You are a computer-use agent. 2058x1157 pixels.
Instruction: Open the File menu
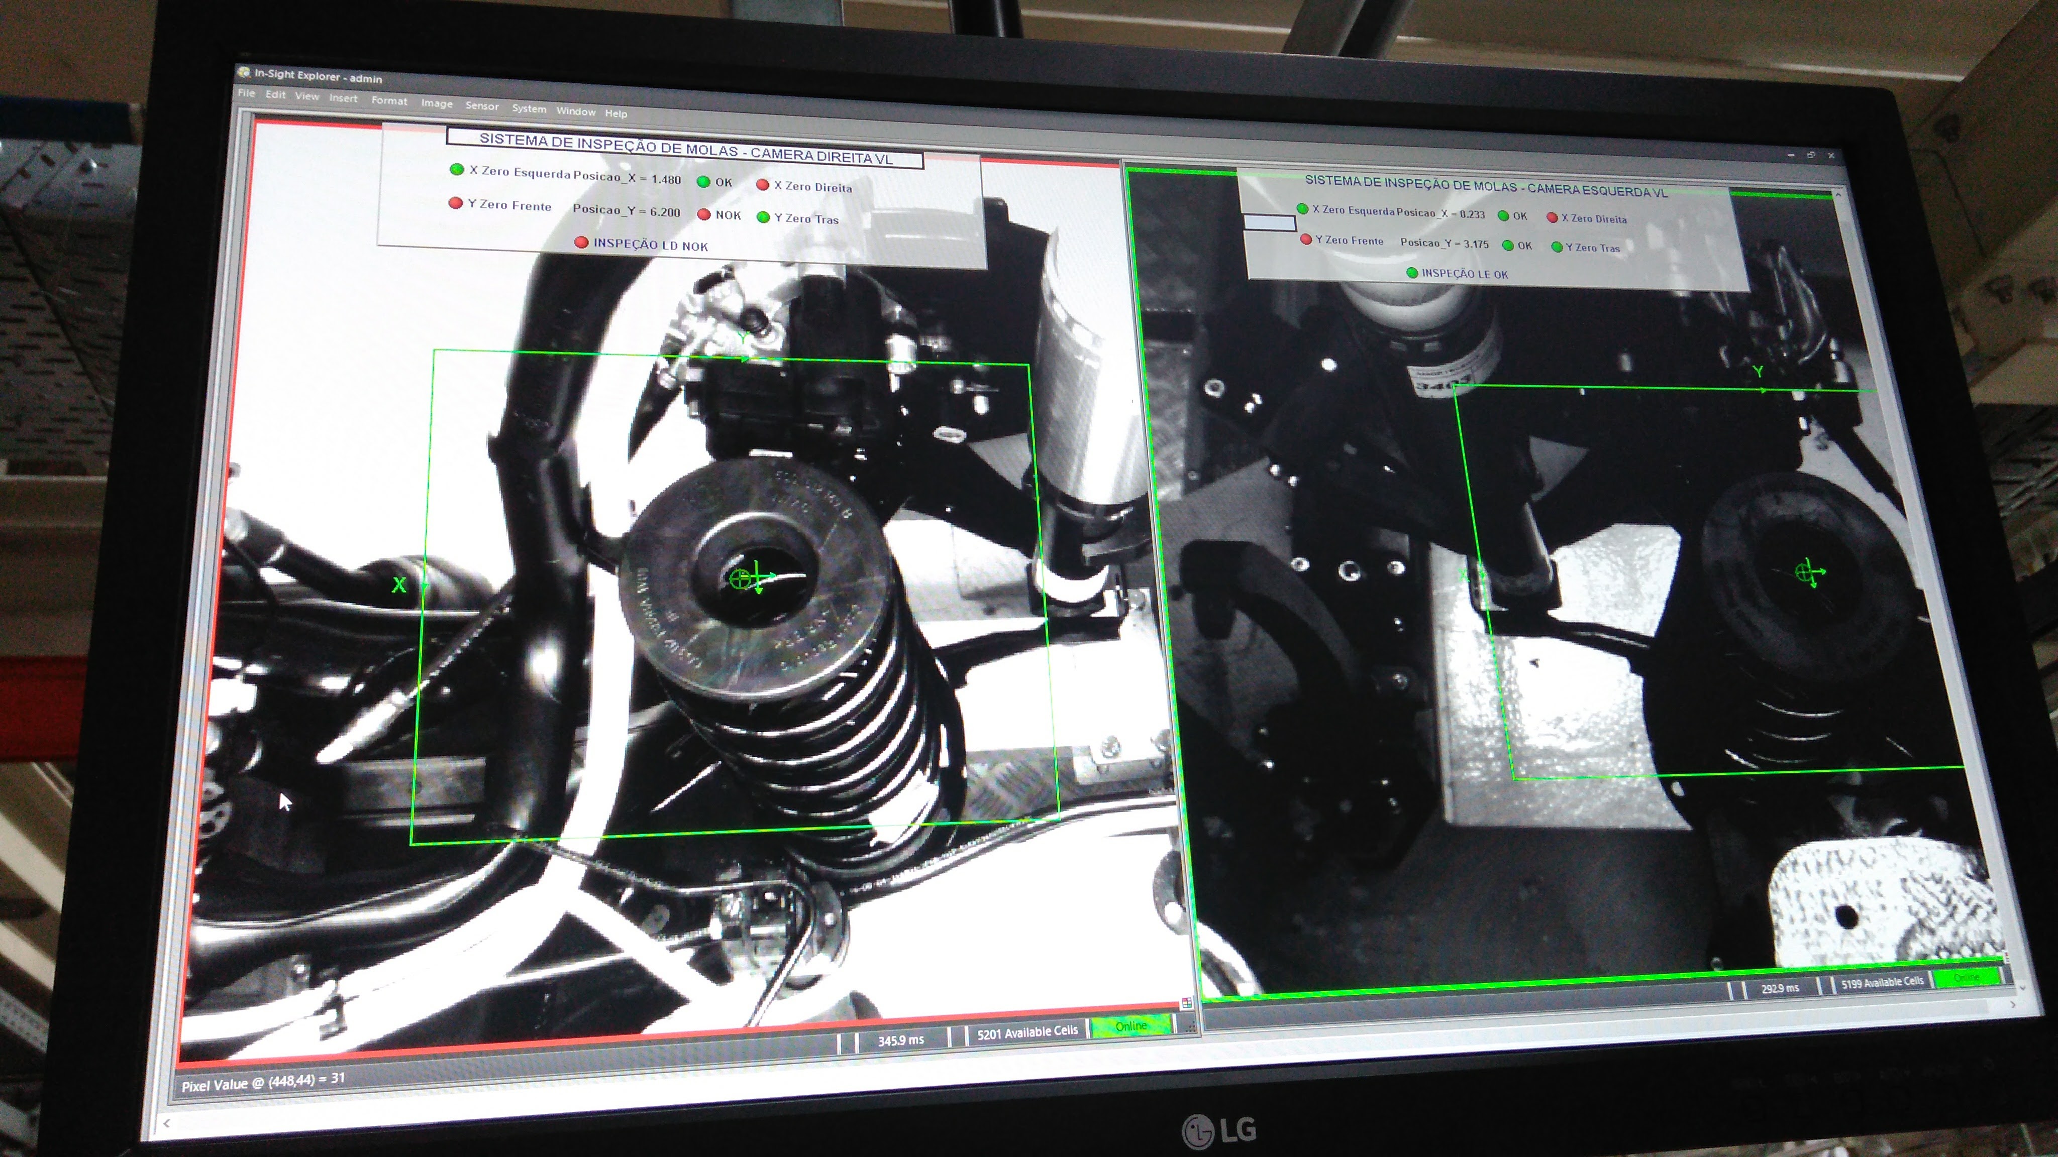click(246, 92)
